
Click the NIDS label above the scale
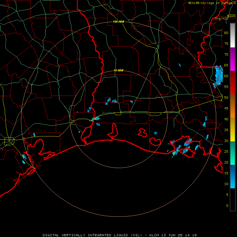point(231,16)
